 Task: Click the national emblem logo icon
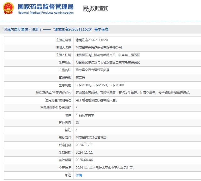[8, 8]
